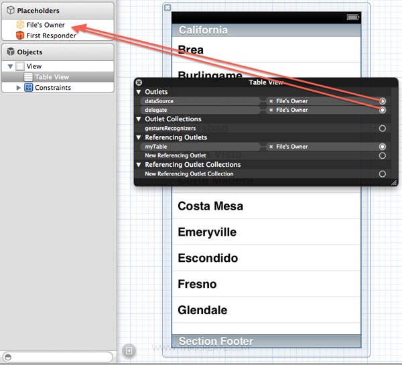Image resolution: width=402 pixels, height=365 pixels.
Task: Collapse the View tree item
Action: [10, 66]
